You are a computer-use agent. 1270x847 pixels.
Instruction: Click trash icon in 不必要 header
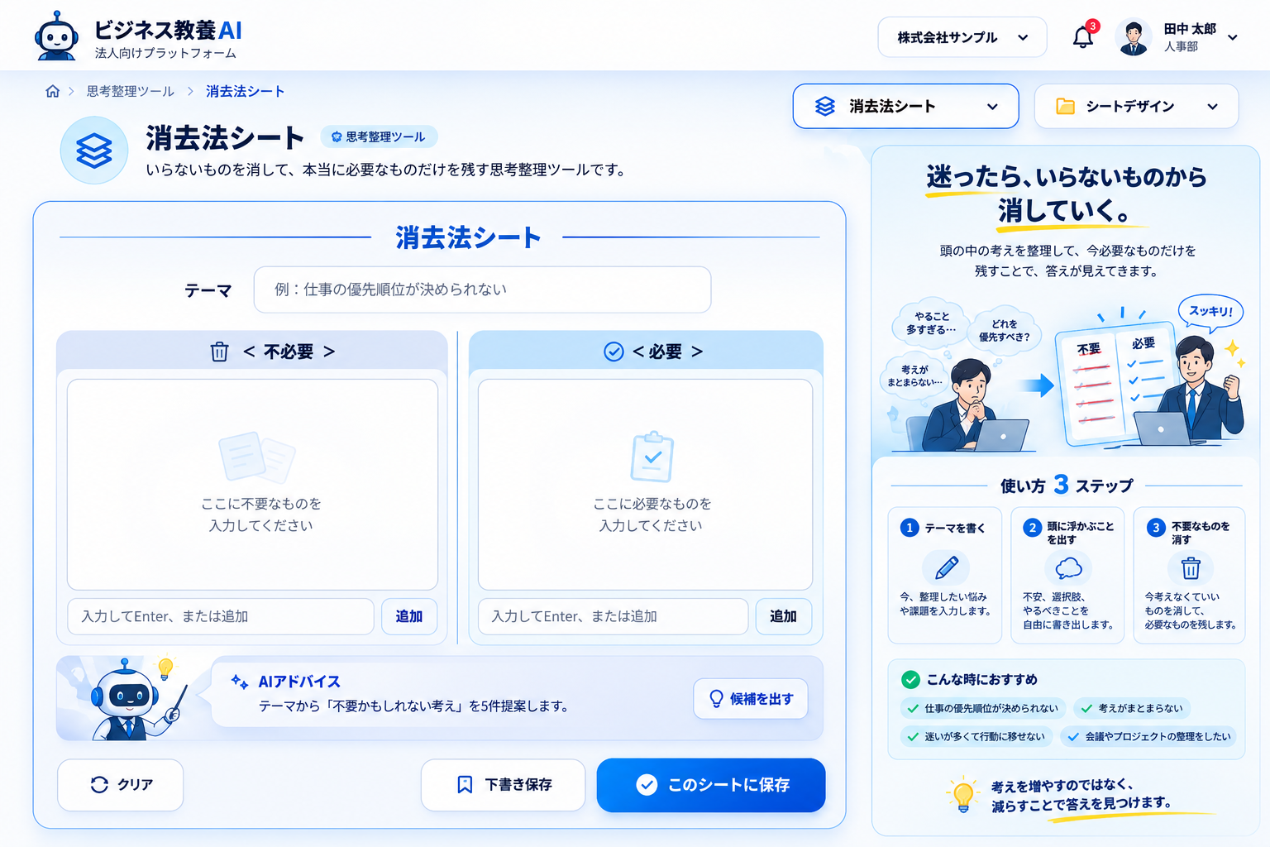coord(219,352)
